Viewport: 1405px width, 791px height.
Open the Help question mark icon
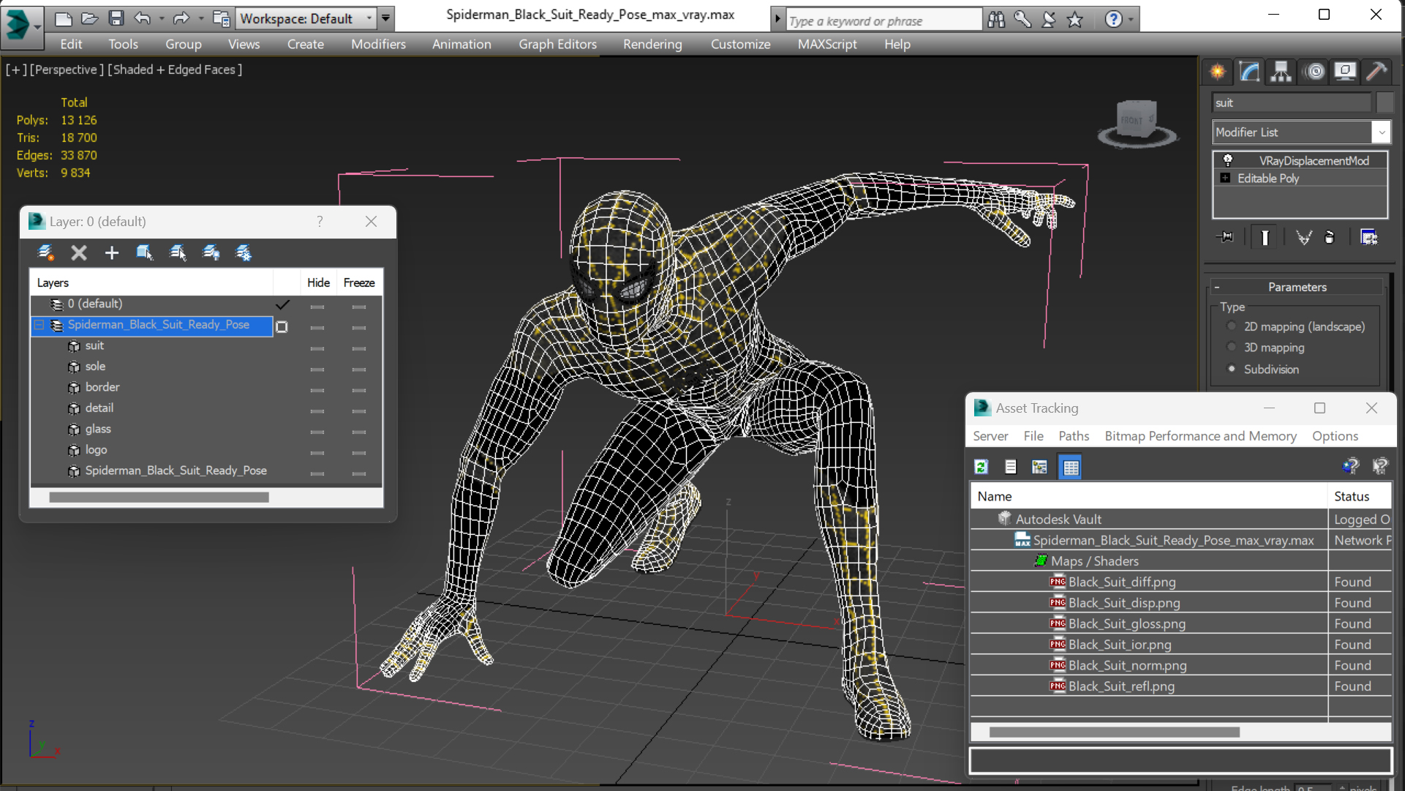[x=1112, y=20]
